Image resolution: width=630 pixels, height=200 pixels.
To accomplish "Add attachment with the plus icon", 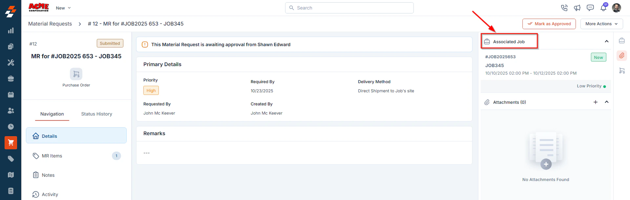I will pyautogui.click(x=596, y=102).
